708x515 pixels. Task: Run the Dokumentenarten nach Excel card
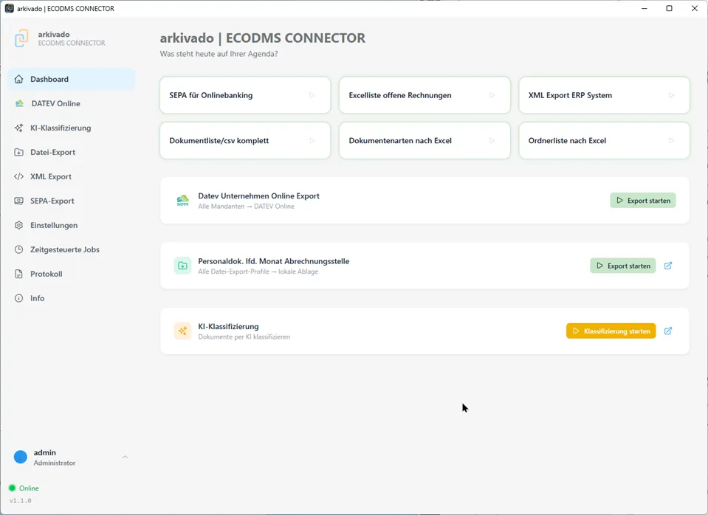coord(425,140)
